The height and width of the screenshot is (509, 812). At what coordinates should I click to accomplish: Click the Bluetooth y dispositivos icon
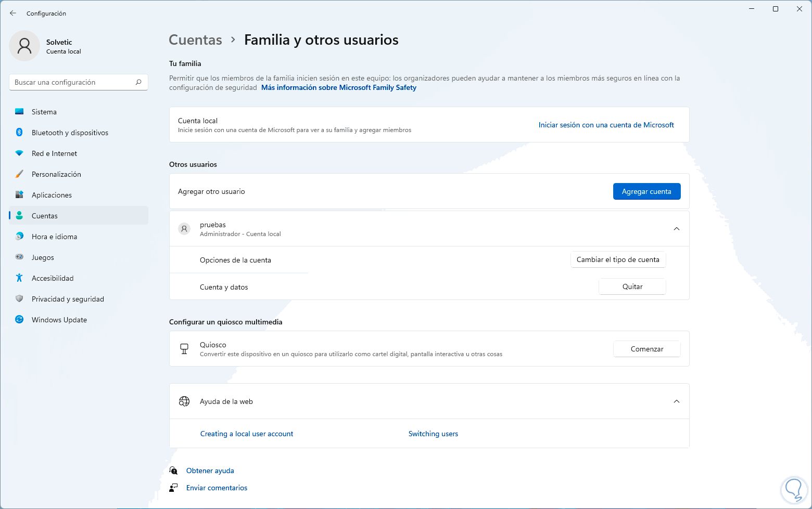pos(19,133)
